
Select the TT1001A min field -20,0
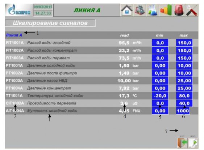pos(160,96)
